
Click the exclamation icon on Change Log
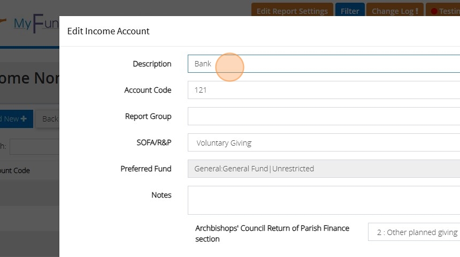tap(417, 11)
